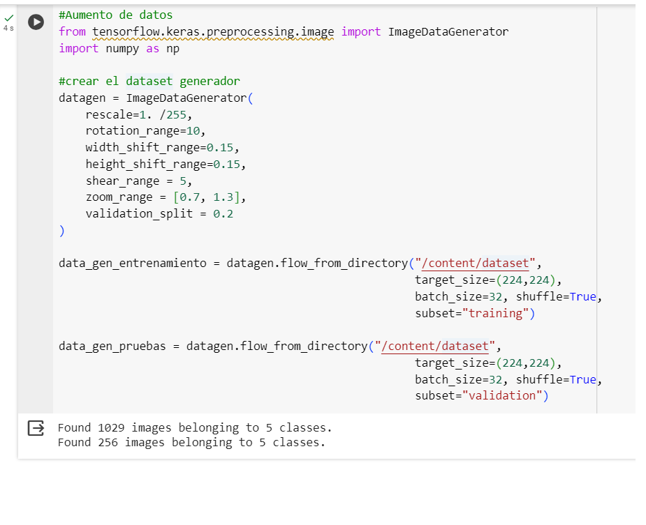Click the ImageDataGenerator import name on the import line
Viewport: 646px width, 525px height.
pos(448,31)
